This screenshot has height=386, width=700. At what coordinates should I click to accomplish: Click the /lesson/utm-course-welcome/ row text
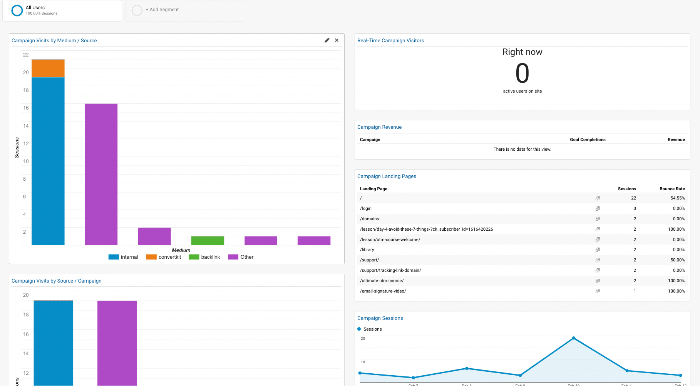coord(390,240)
